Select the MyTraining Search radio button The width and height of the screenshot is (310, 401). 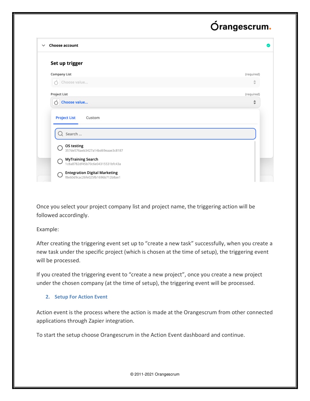pos(60,161)
